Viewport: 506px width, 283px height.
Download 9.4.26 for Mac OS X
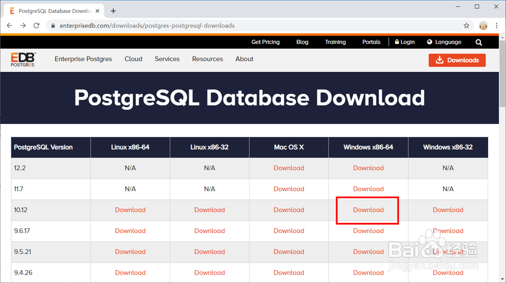[x=289, y=273]
